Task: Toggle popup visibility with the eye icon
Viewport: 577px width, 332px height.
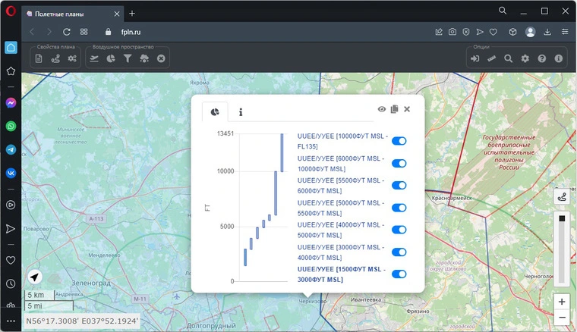Action: pyautogui.click(x=382, y=109)
